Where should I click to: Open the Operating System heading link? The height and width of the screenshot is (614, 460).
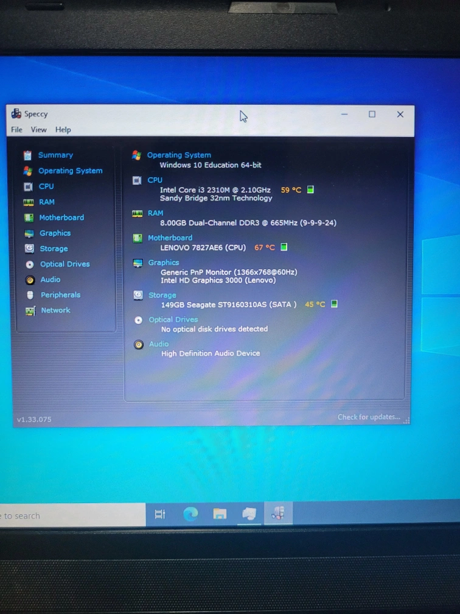click(x=179, y=155)
